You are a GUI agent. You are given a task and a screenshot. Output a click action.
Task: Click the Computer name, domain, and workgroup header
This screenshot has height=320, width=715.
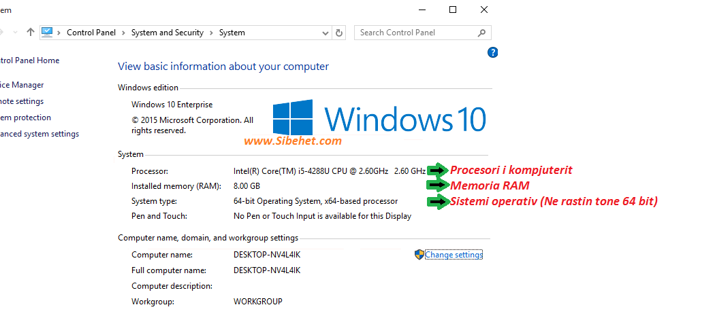tap(208, 238)
